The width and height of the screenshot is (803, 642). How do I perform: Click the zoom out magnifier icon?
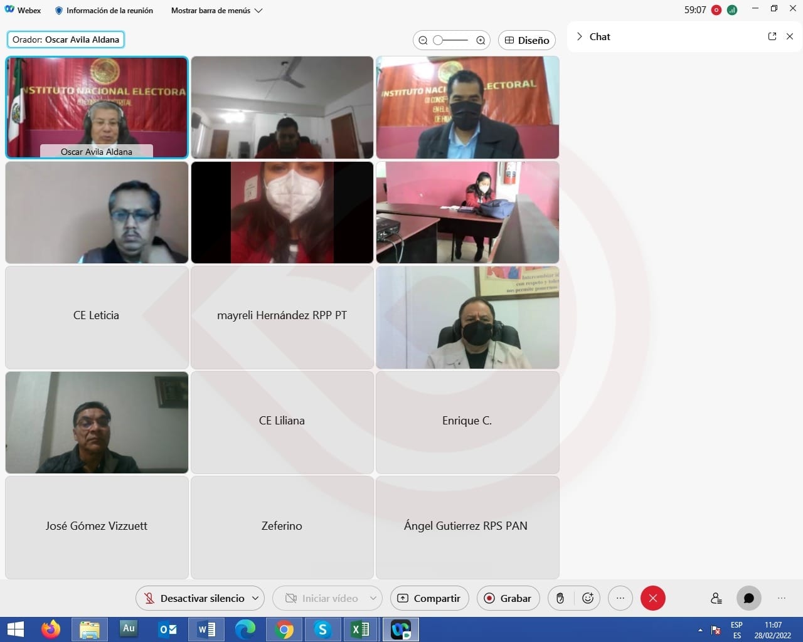423,40
